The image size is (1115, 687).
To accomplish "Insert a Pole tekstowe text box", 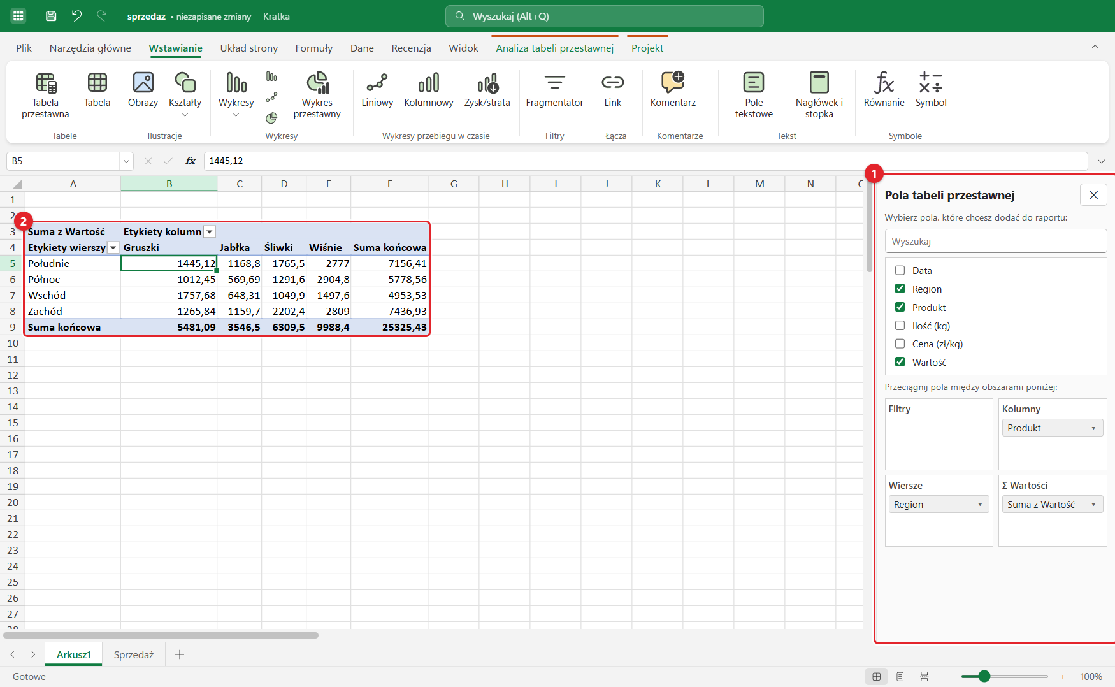I will point(754,96).
